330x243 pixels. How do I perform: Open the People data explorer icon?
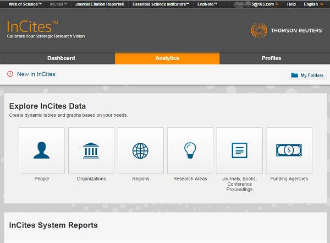point(42,150)
